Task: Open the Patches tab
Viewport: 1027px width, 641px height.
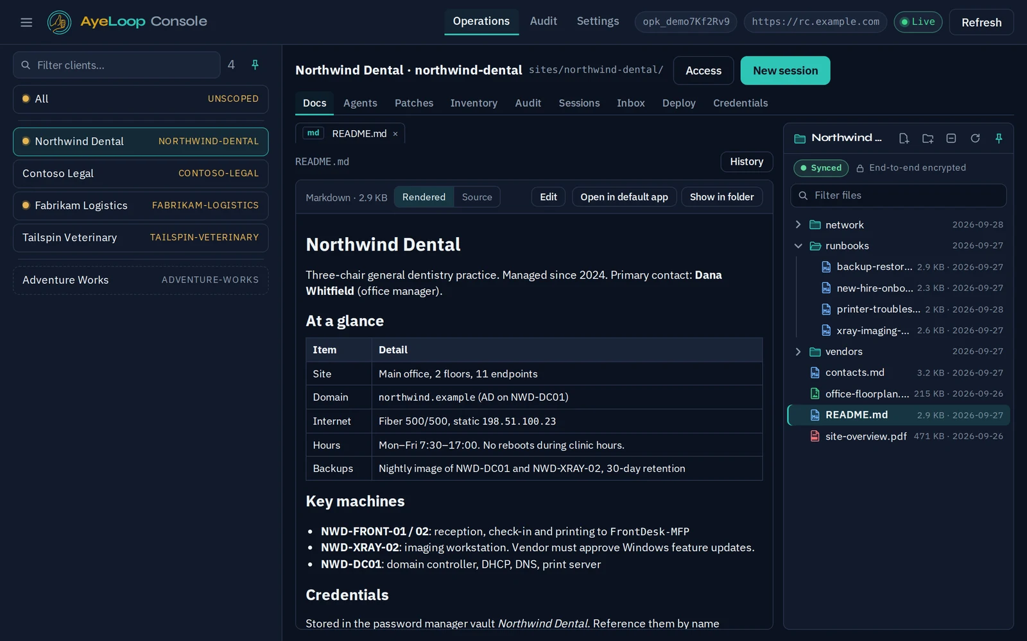Action: [x=414, y=103]
